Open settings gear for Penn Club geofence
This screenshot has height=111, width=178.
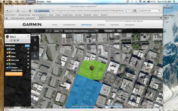[x=28, y=60]
